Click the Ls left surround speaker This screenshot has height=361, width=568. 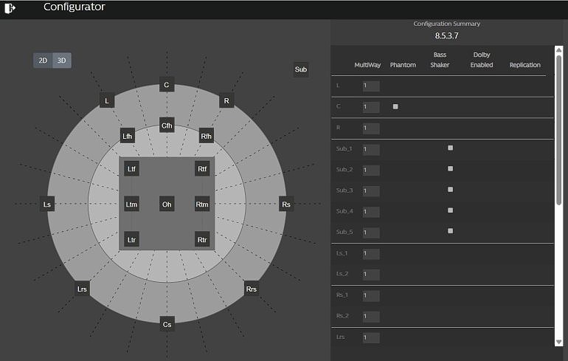click(x=47, y=204)
